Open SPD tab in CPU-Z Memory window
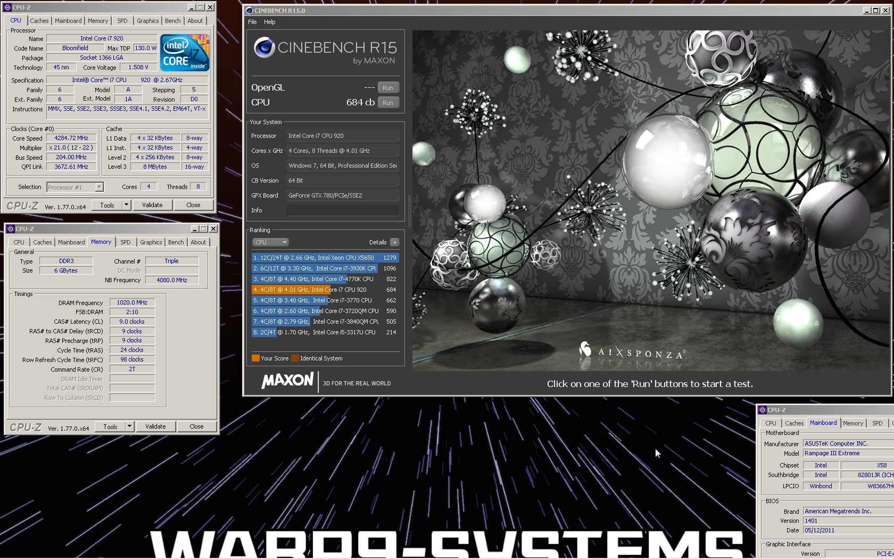 click(126, 242)
